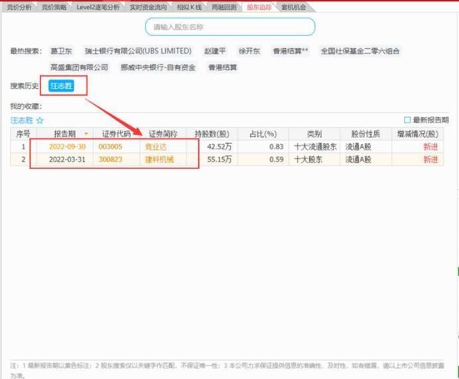459x379 pixels.
Task: Click the sort arrow on 报告期 column
Action: tap(86, 133)
